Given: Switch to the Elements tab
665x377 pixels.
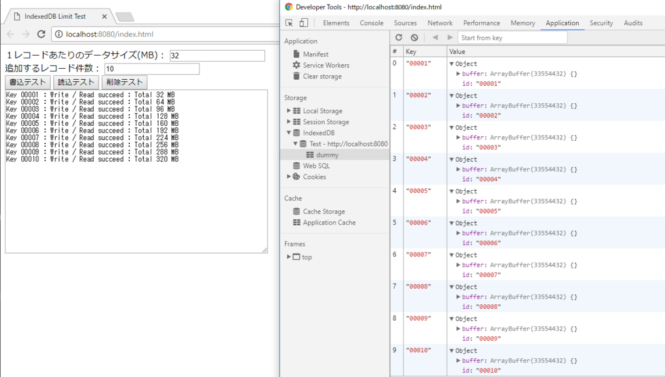Looking at the screenshot, I should (336, 23).
